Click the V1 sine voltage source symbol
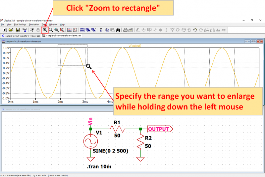The height and width of the screenshot is (177, 265). click(90, 141)
